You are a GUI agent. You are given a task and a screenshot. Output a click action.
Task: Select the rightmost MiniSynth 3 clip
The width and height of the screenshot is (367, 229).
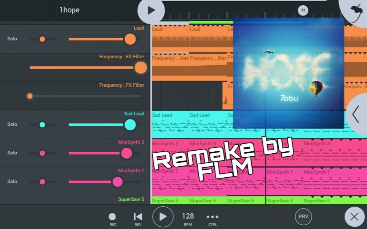(335, 153)
